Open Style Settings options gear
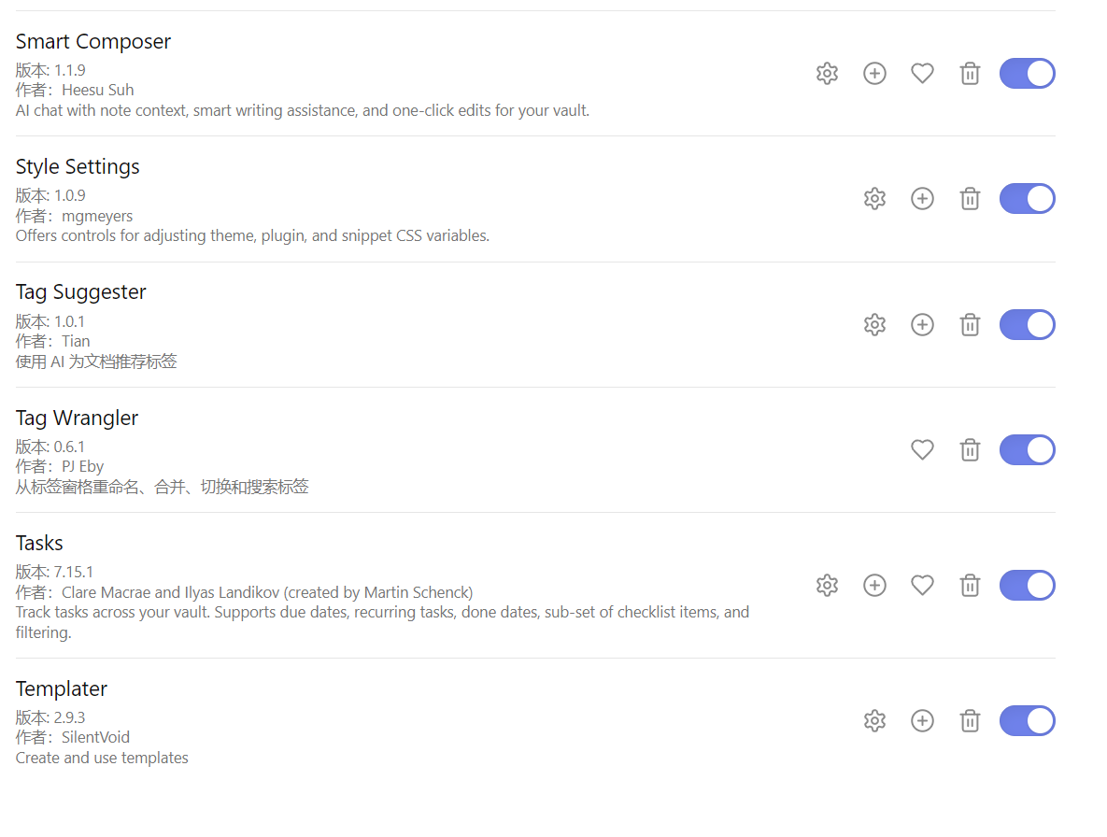 tap(874, 198)
